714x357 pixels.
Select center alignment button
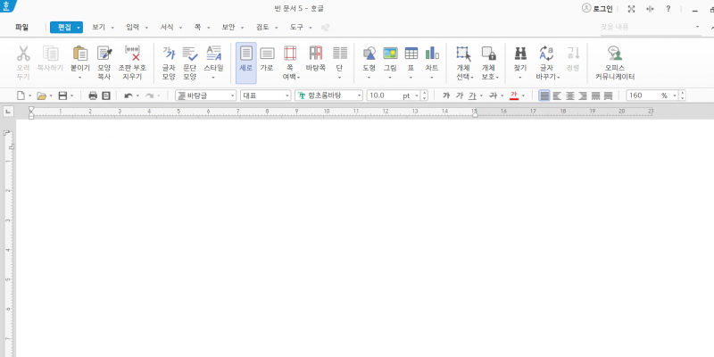click(x=569, y=95)
